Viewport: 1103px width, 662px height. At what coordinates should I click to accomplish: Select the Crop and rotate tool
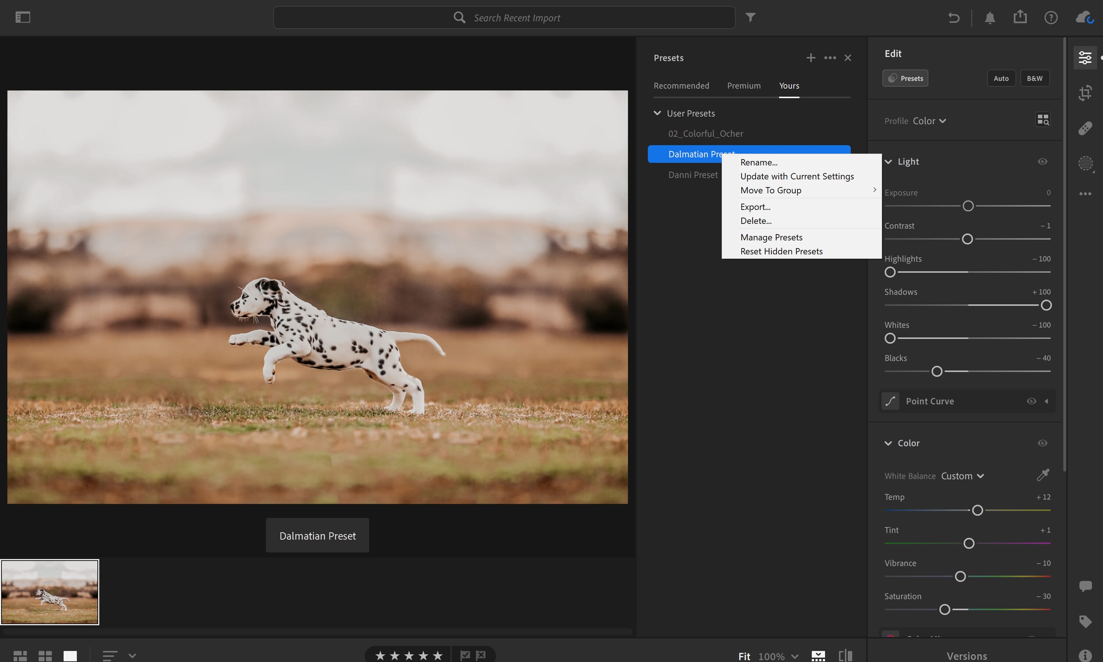point(1085,93)
